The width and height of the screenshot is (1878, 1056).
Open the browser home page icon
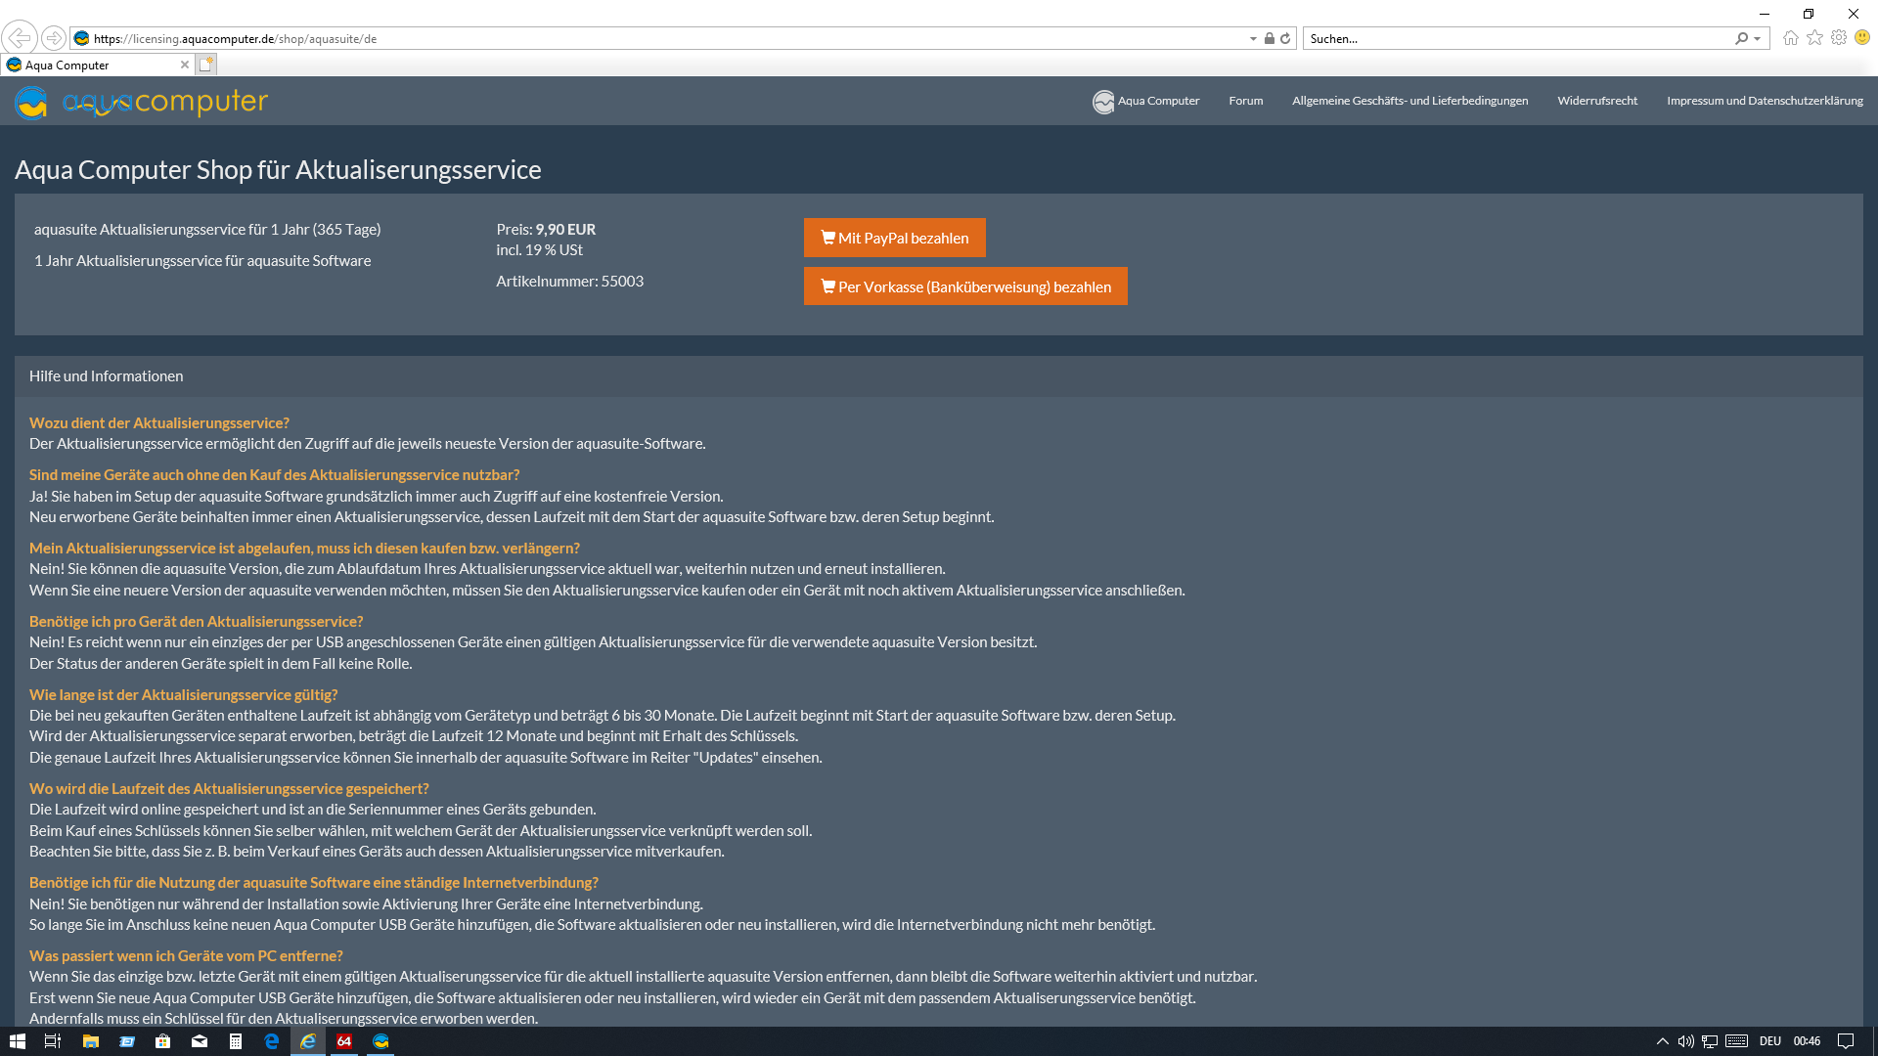tap(1790, 38)
